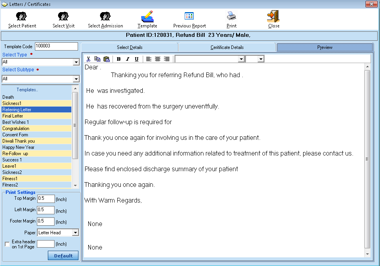This screenshot has width=380, height=266.
Task: Click the Template Code input field
Action: click(x=56, y=46)
